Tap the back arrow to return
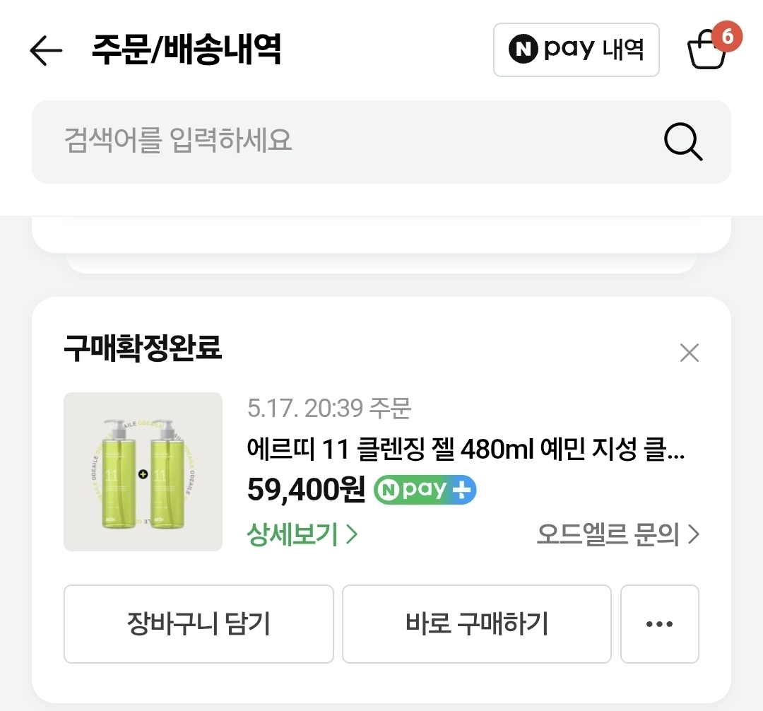The height and width of the screenshot is (711, 763). [x=45, y=50]
